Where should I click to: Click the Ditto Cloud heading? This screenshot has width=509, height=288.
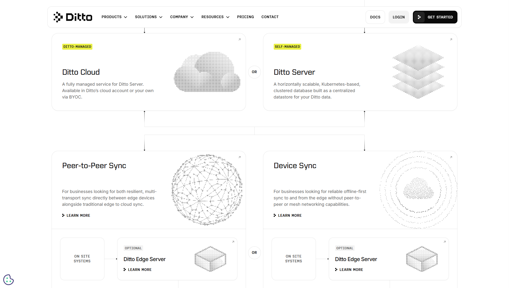(81, 72)
